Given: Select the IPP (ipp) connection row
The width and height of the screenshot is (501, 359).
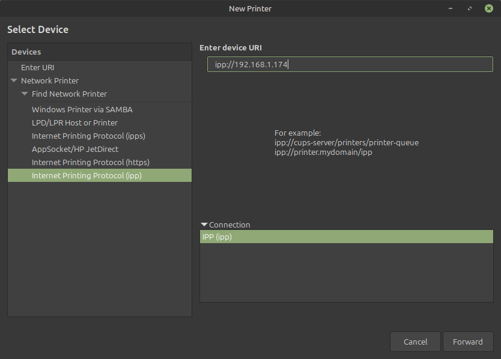Looking at the screenshot, I should pyautogui.click(x=346, y=237).
